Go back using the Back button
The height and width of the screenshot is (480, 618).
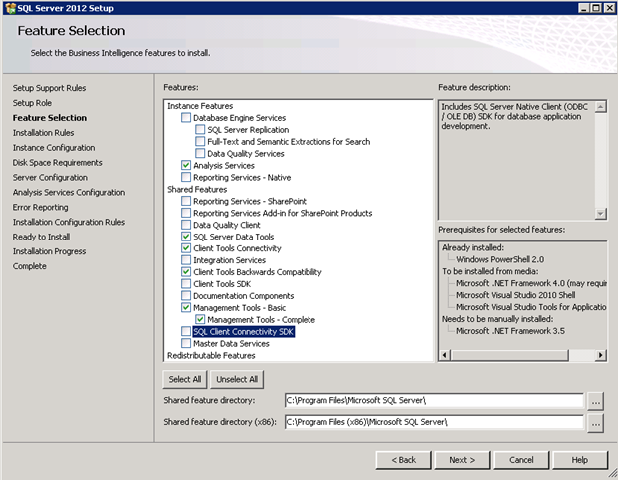tap(403, 460)
